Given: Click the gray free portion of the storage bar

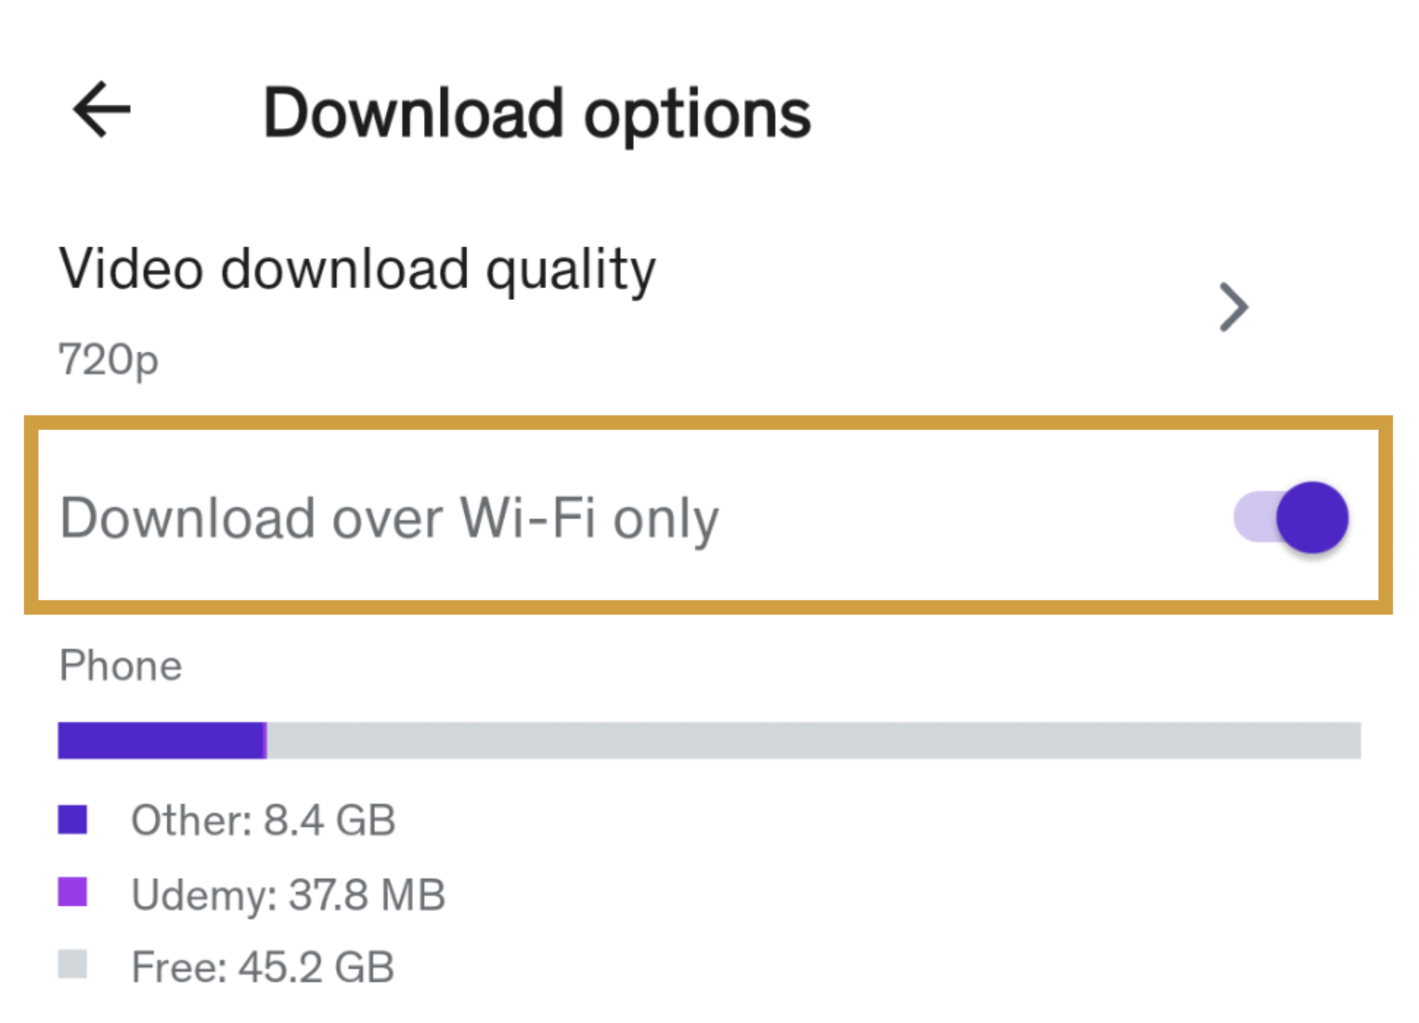Looking at the screenshot, I should click(813, 740).
